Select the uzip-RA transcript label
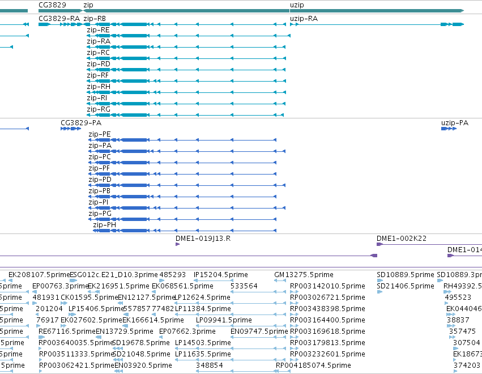This screenshot has width=482, height=374. [x=304, y=19]
